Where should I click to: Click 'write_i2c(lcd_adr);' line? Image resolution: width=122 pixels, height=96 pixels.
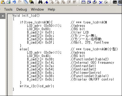37,86
